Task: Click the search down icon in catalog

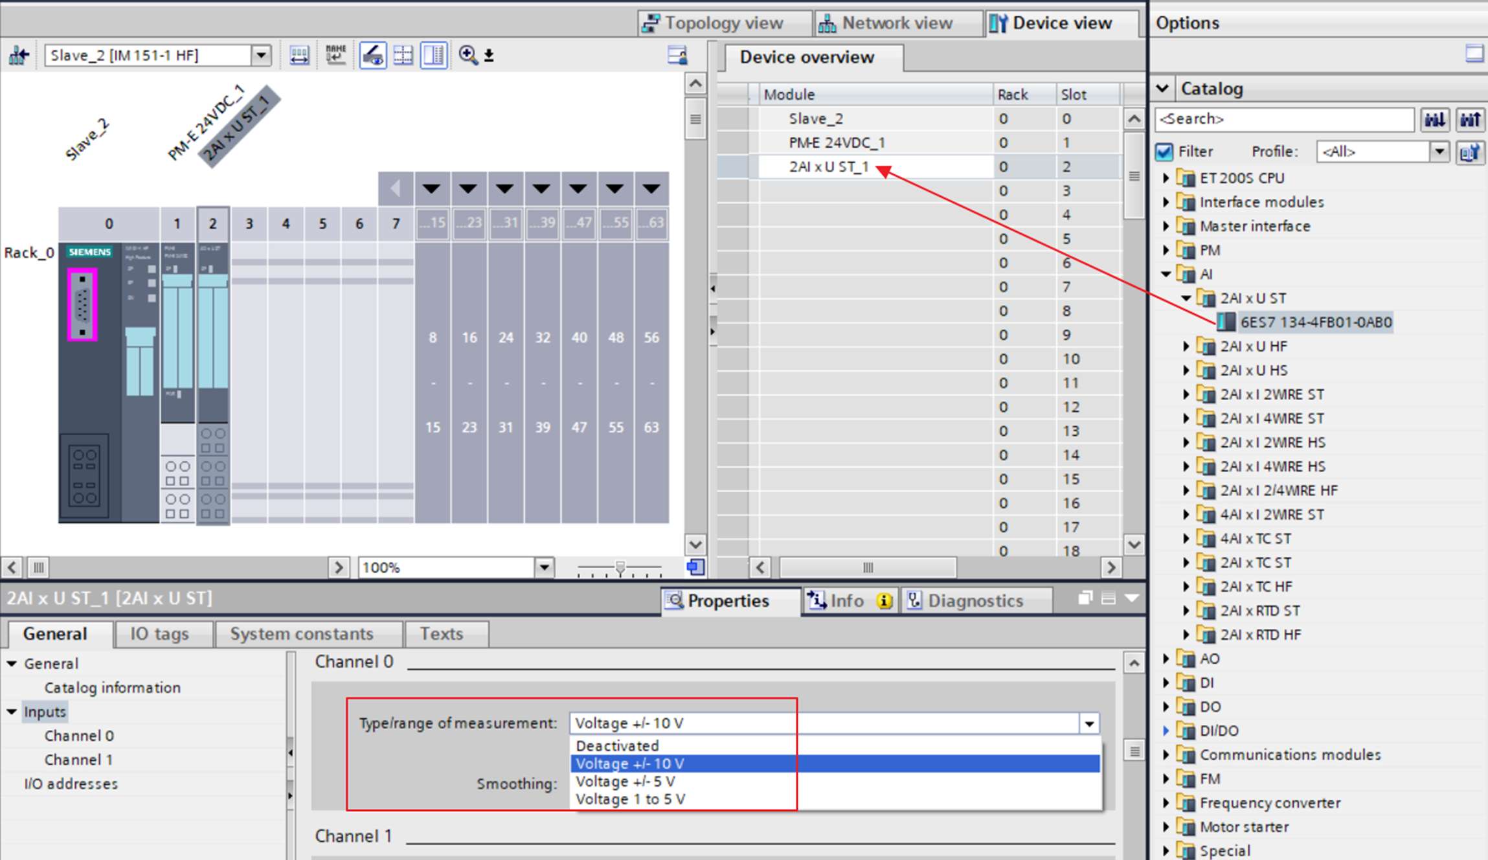Action: (x=1435, y=119)
